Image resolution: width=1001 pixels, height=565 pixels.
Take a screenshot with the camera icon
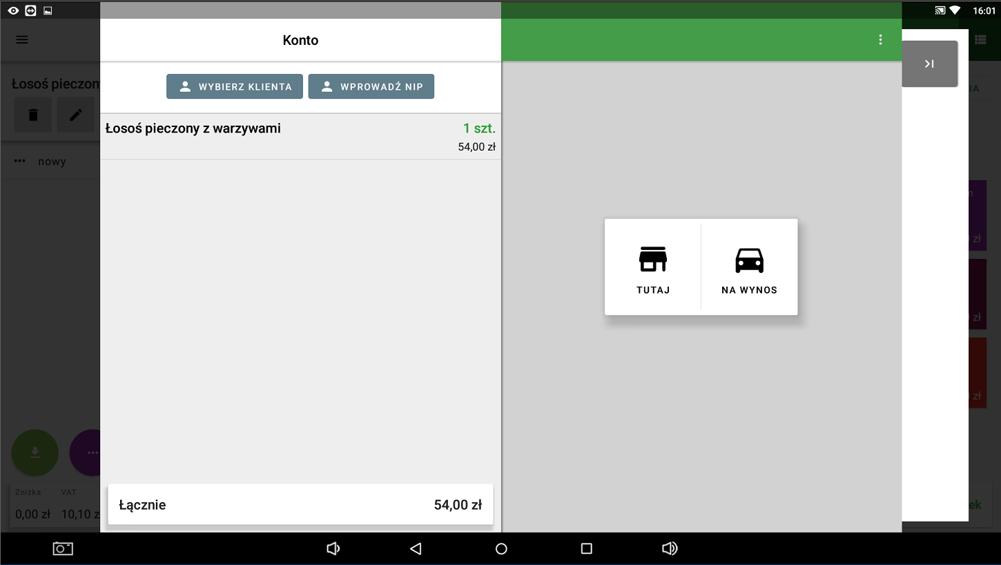63,548
